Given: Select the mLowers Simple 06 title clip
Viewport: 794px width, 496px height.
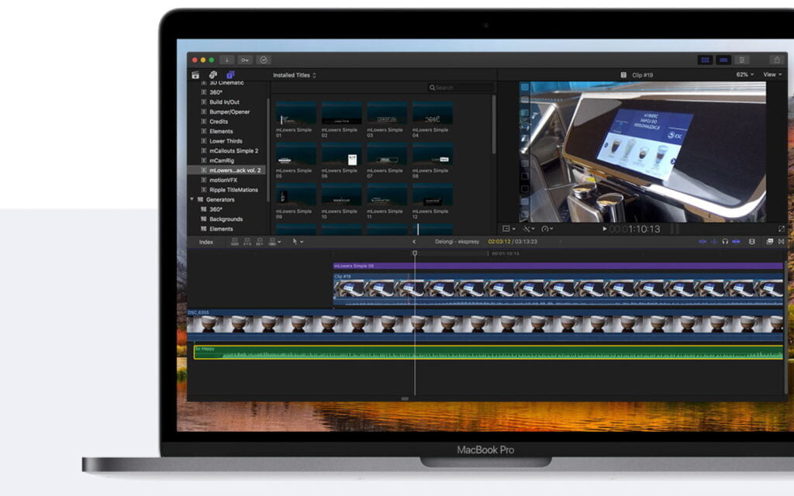Looking at the screenshot, I should [558, 266].
